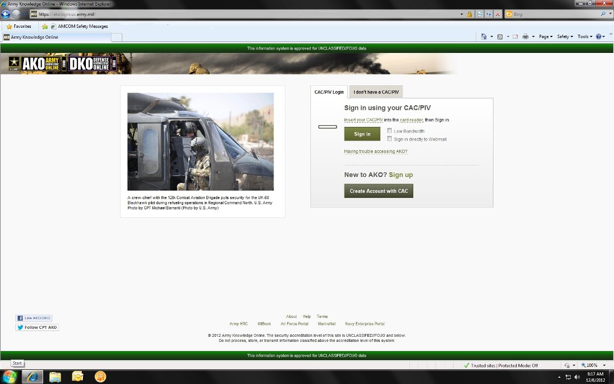
Task: Switch to I don't have a CAC/PIV tab
Action: 376,92
